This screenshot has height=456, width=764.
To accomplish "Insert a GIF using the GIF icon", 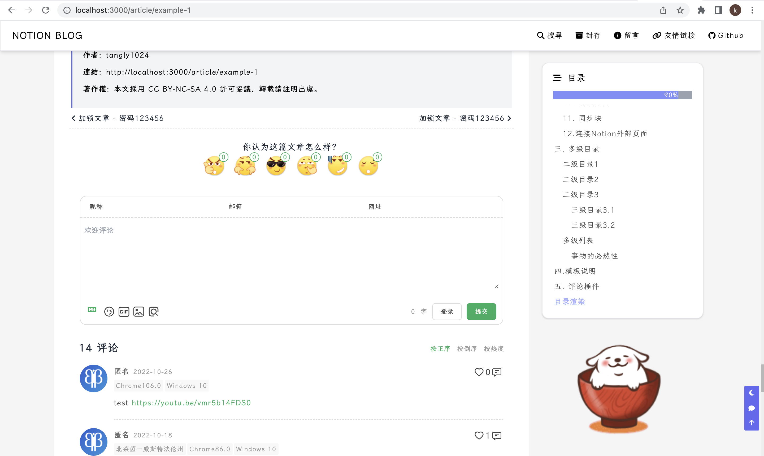I will [124, 311].
